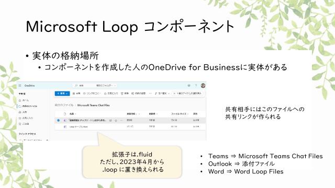Screen dimensions: 335x188
Task: Sort by 名前 (Name) column header
Action: [73, 114]
